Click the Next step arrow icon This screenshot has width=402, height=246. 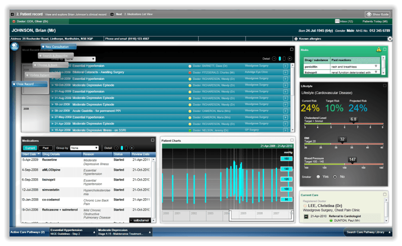(112, 14)
